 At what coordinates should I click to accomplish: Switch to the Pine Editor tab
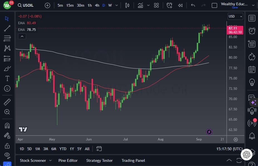[x=68, y=160]
